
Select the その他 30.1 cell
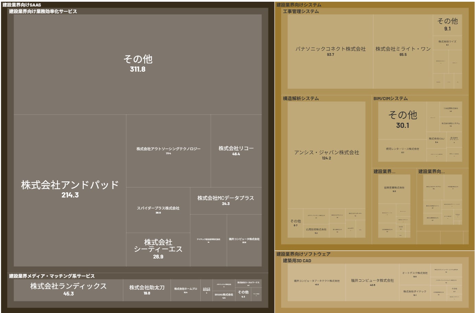click(403, 120)
